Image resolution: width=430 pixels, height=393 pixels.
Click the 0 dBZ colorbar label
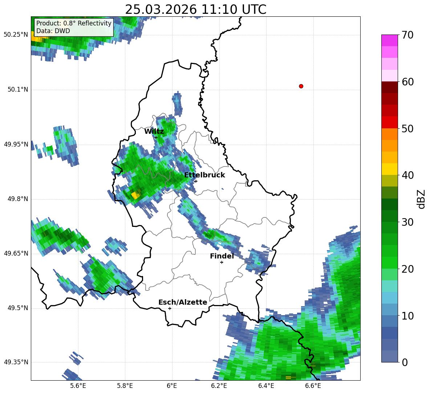pyautogui.click(x=405, y=362)
